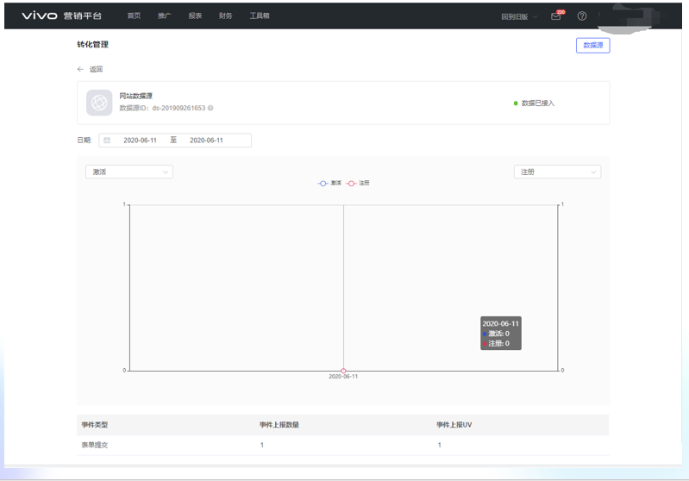Expand the 激活 metric dropdown
689x481 pixels.
pyautogui.click(x=129, y=172)
